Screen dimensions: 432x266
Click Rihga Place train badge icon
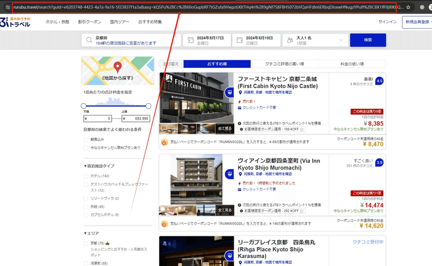[229, 256]
